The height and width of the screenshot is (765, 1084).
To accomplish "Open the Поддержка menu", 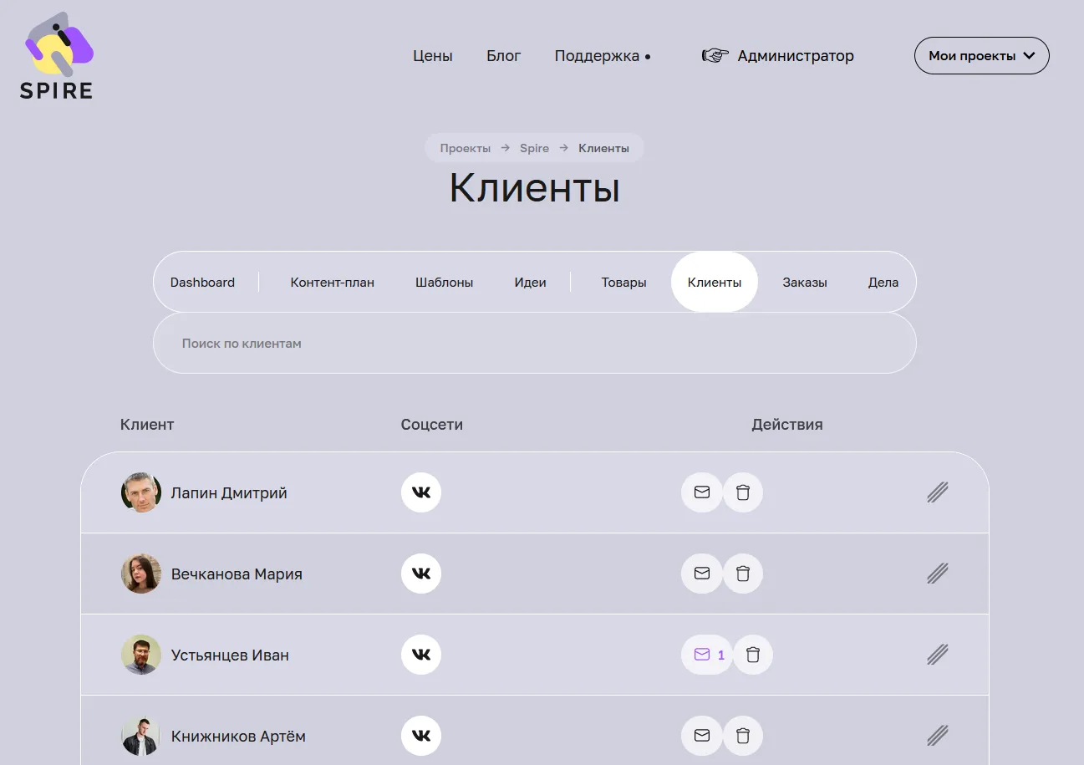I will 597,55.
